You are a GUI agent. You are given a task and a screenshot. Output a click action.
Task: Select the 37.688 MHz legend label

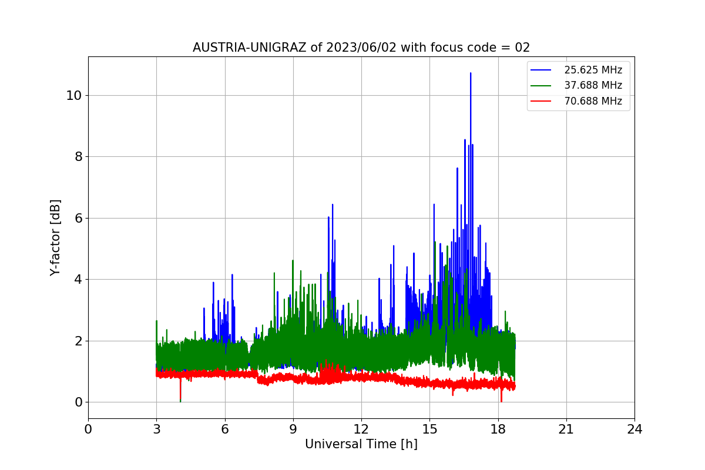[593, 86]
